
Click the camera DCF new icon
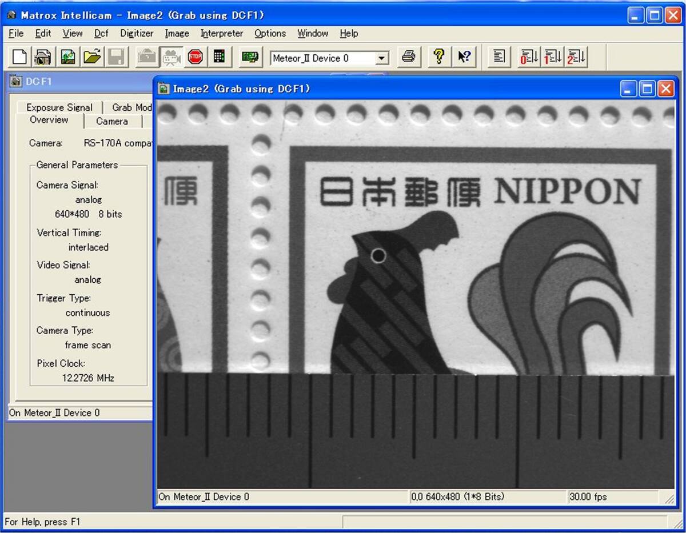[x=42, y=57]
